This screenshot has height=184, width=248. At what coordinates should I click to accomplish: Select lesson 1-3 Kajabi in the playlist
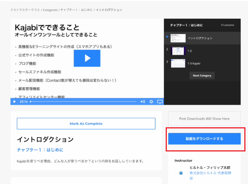pos(202,63)
